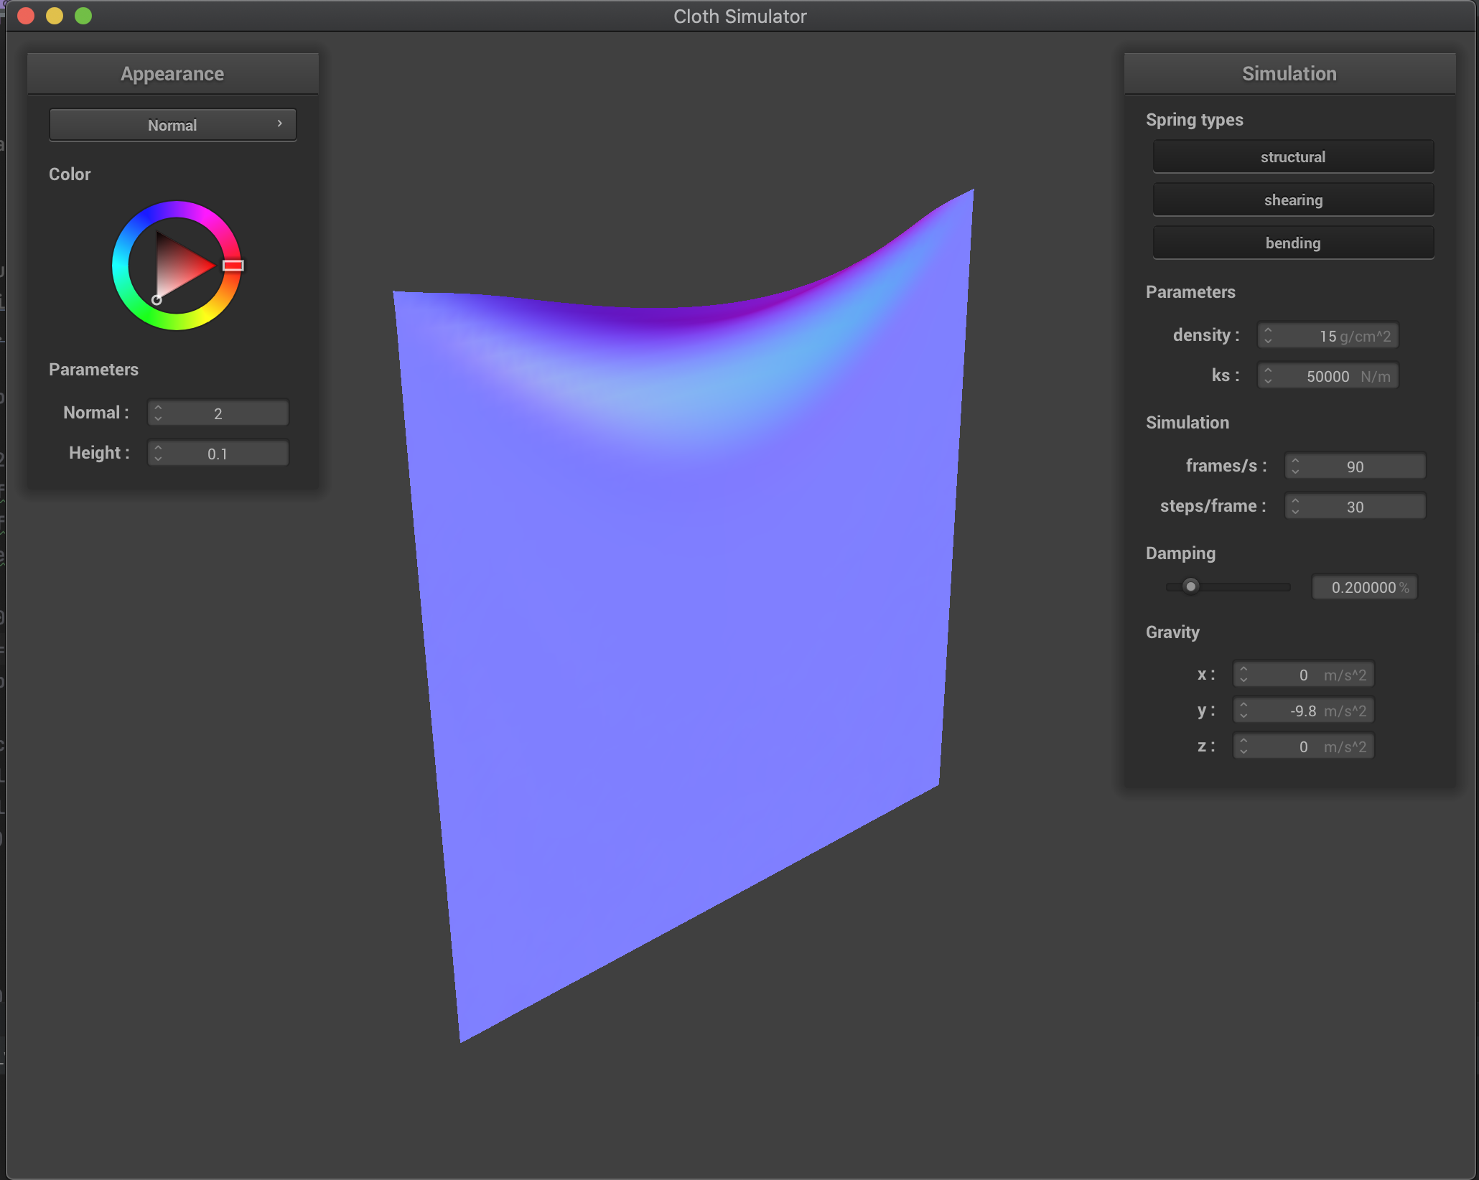
Task: Click the density stepper arrows
Action: [x=1268, y=335]
